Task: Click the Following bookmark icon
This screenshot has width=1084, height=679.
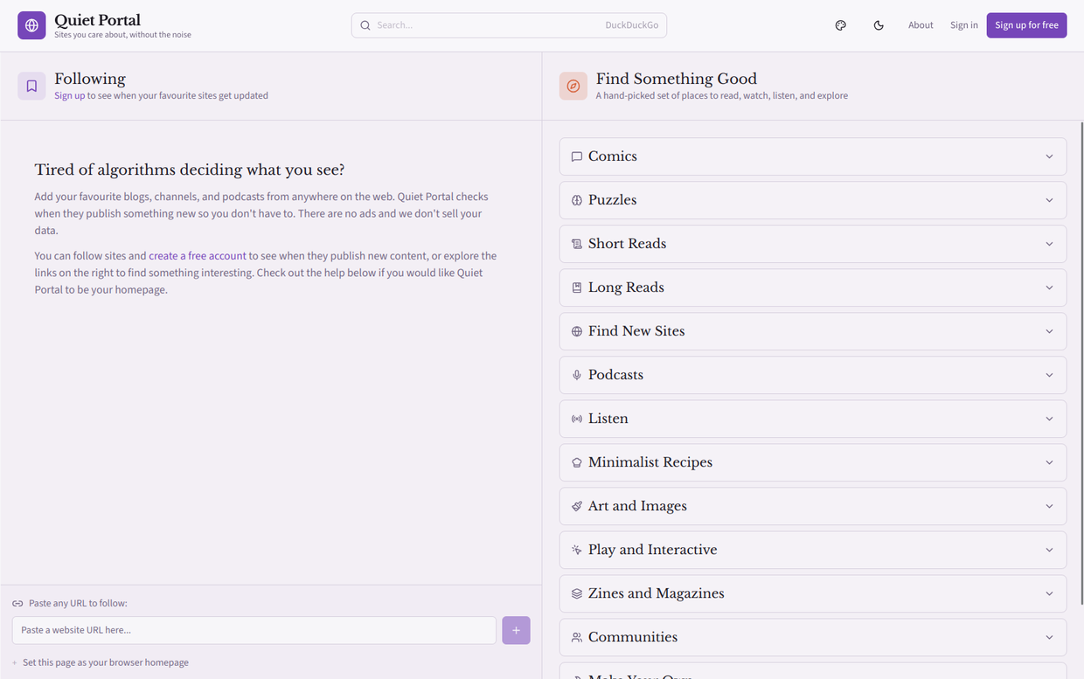Action: pyautogui.click(x=31, y=86)
